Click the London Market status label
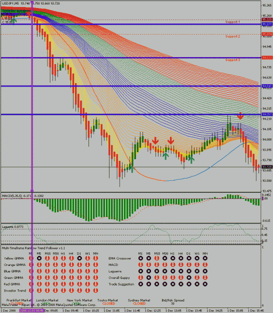This screenshot has width=273, height=313. (47, 300)
